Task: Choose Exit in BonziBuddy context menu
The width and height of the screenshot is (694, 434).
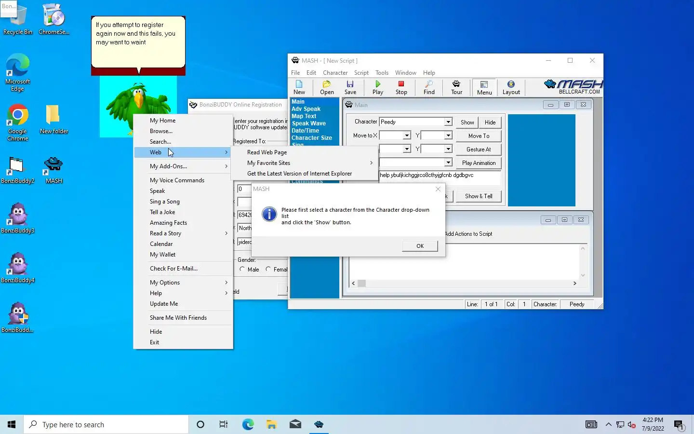Action: [x=183, y=342]
